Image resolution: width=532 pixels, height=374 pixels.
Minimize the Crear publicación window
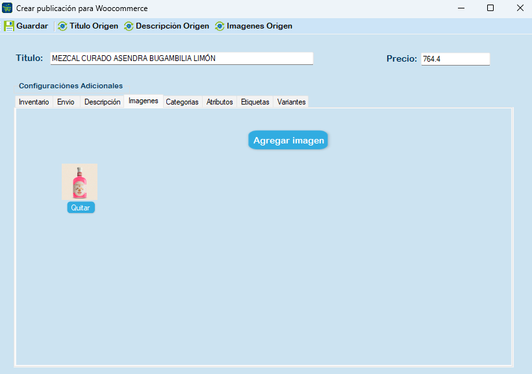point(461,8)
